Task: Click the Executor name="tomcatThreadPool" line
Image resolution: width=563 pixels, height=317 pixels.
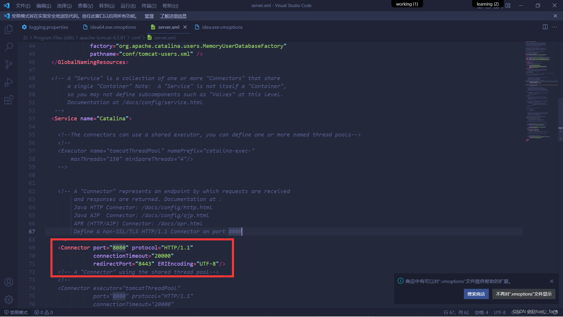Action: point(156,151)
